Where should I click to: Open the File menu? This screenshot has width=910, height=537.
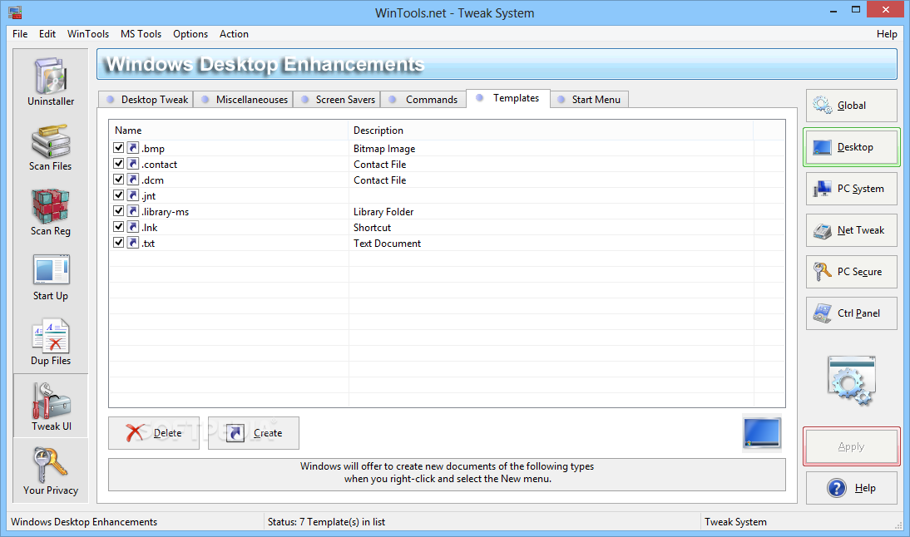[x=20, y=33]
